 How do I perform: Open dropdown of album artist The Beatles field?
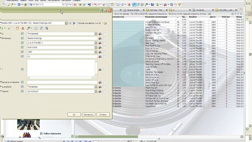[x=96, y=87]
